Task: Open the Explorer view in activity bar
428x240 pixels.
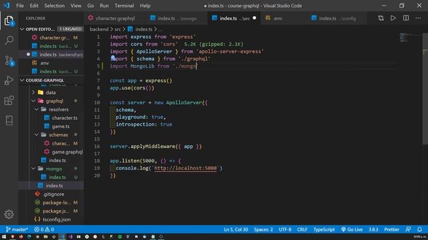Action: pyautogui.click(x=9, y=21)
